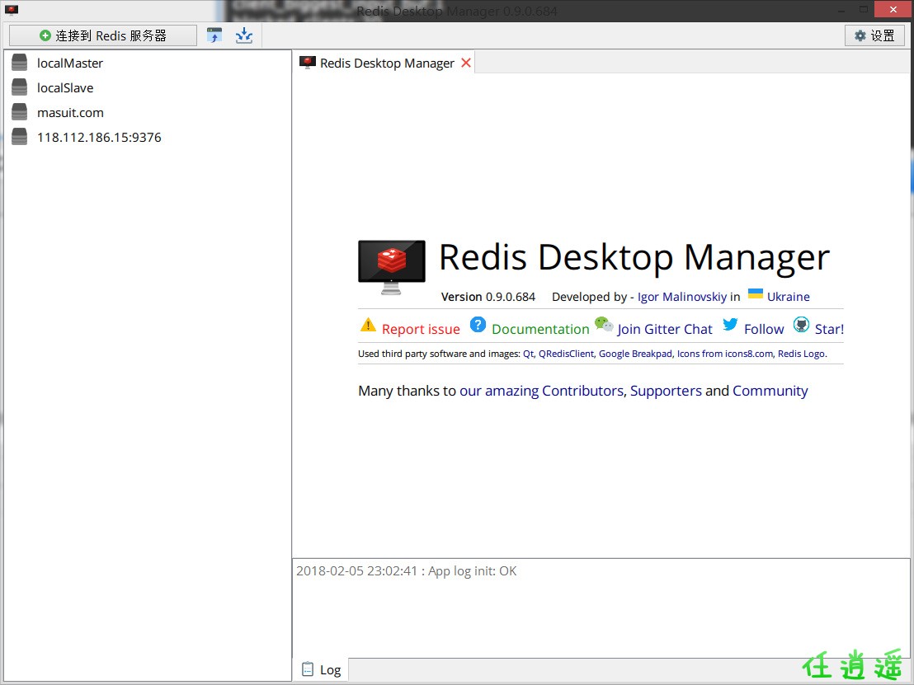Click the yellow warning triangle icon
The width and height of the screenshot is (914, 685).
(x=368, y=325)
